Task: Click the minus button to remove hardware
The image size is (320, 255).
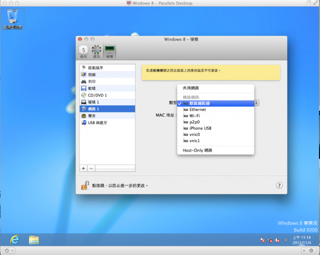Action: point(91,168)
